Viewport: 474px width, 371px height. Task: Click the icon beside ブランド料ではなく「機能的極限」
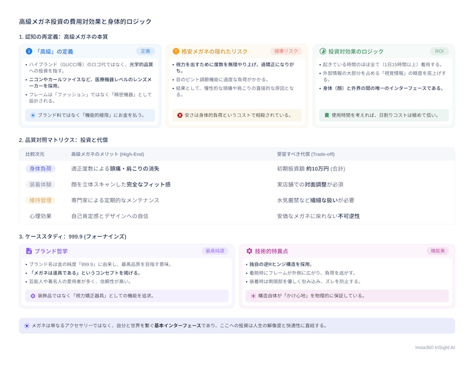pos(33,115)
